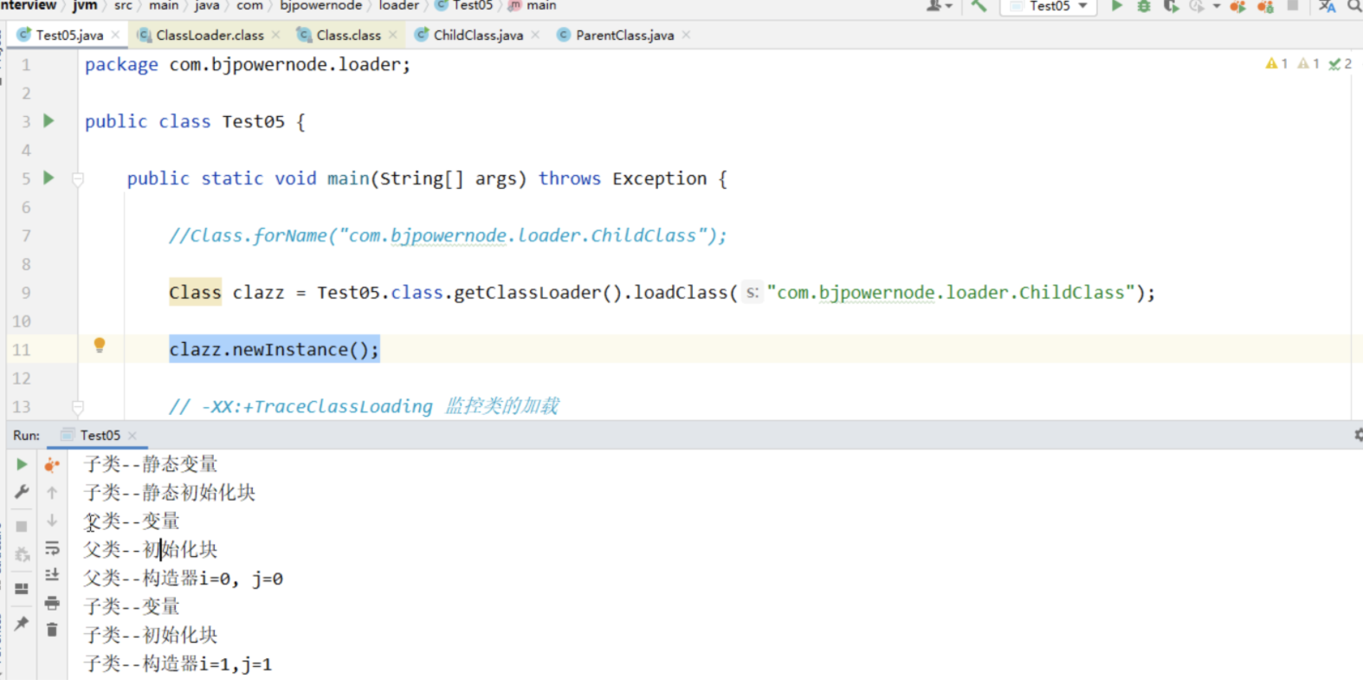Switch to the Test05.java editor tab
Image resolution: width=1363 pixels, height=686 pixels.
pos(68,36)
